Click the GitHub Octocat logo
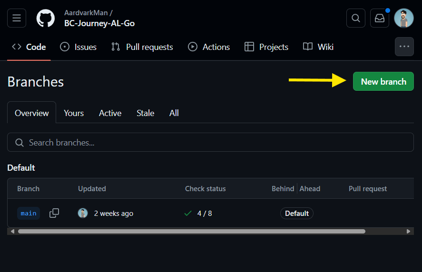Viewport: 422px width, 272px height. click(46, 18)
